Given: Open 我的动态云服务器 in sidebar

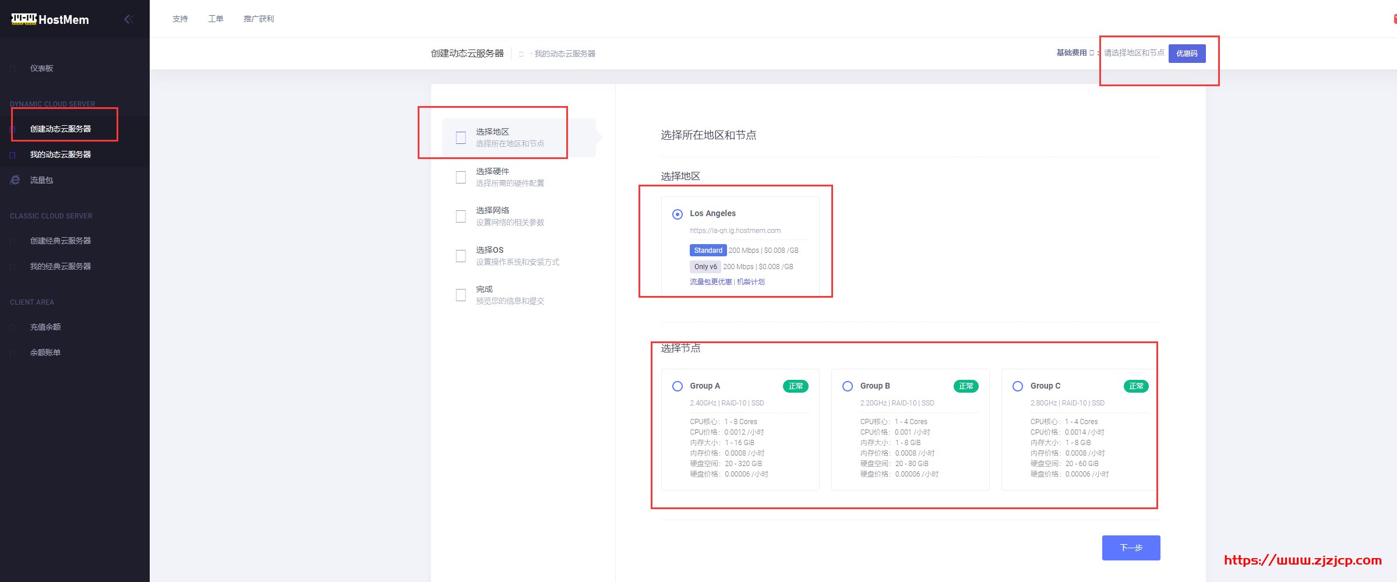Looking at the screenshot, I should 61,154.
